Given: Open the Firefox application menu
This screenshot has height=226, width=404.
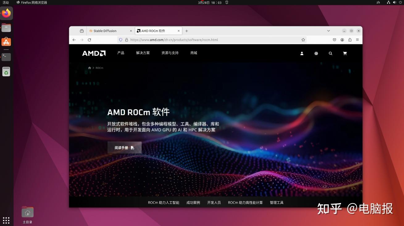Looking at the screenshot, I should pos(358,40).
